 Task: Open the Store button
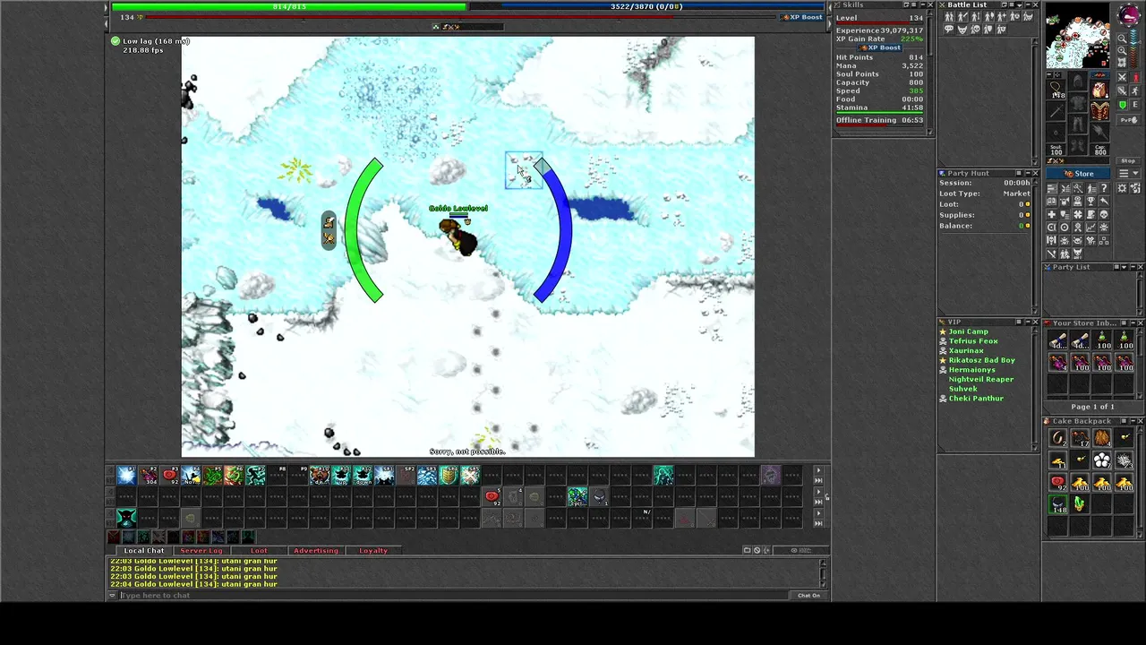[1078, 174]
